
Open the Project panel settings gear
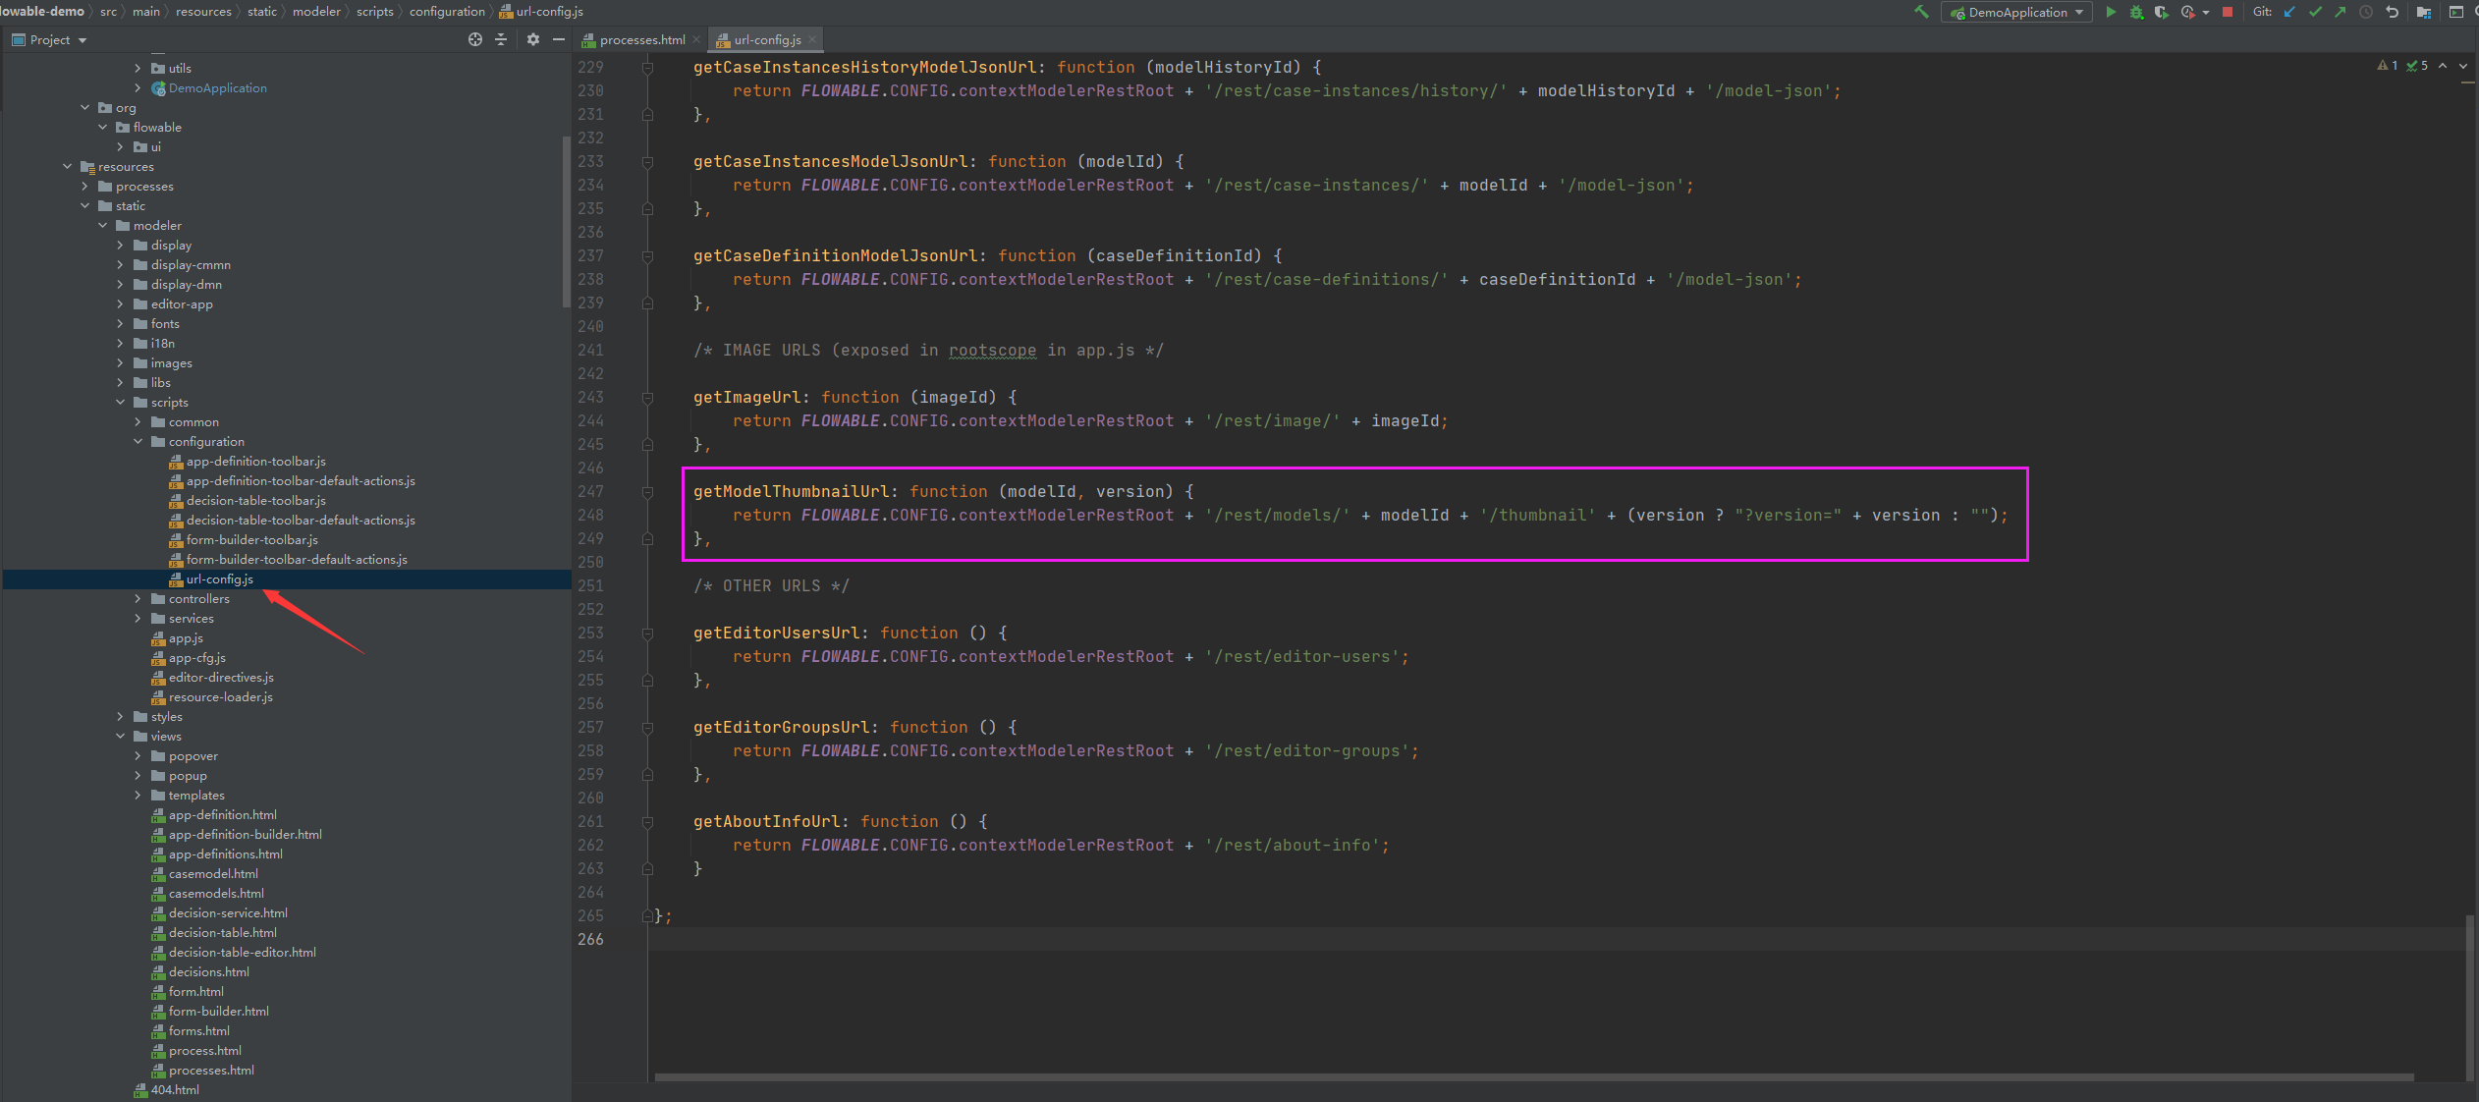tap(534, 39)
